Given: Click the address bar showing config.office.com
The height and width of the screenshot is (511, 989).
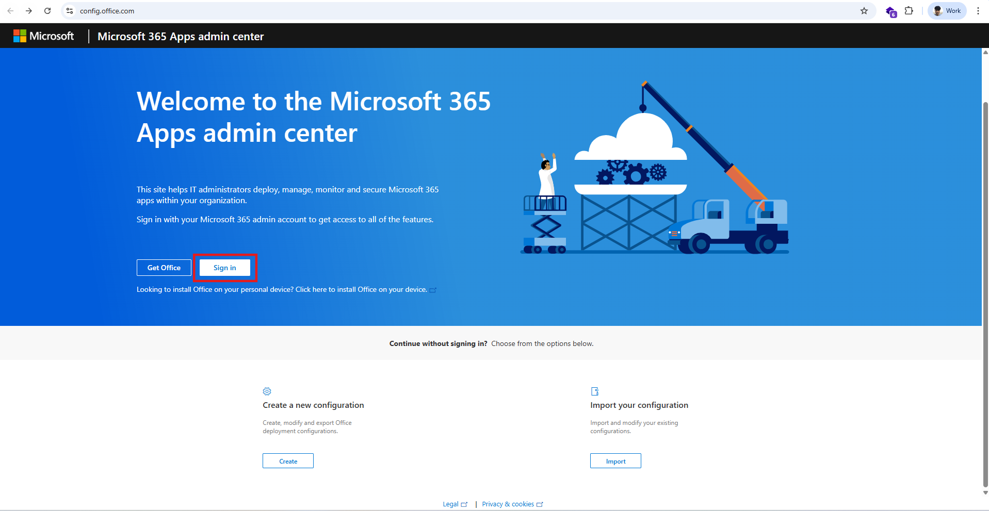Looking at the screenshot, I should pos(464,11).
